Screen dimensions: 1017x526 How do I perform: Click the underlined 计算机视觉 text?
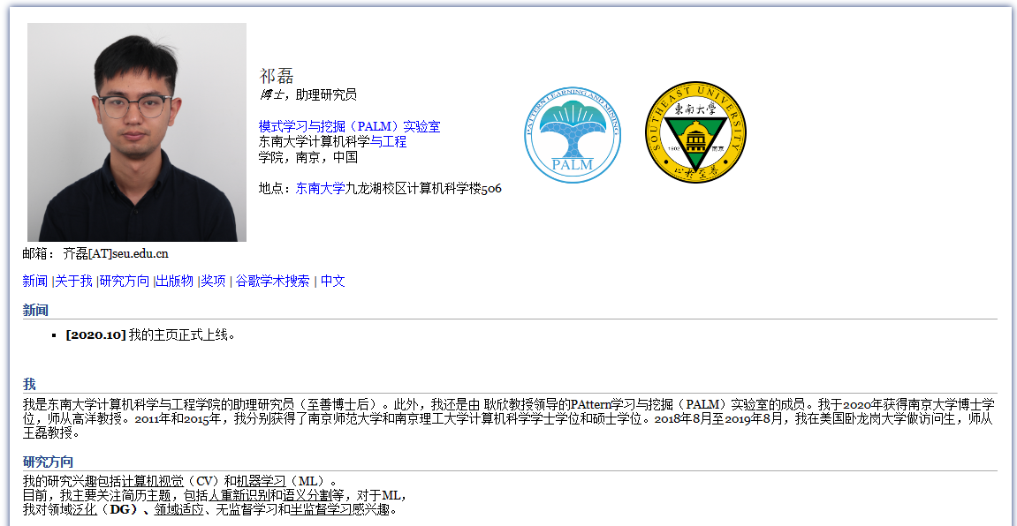pos(153,481)
